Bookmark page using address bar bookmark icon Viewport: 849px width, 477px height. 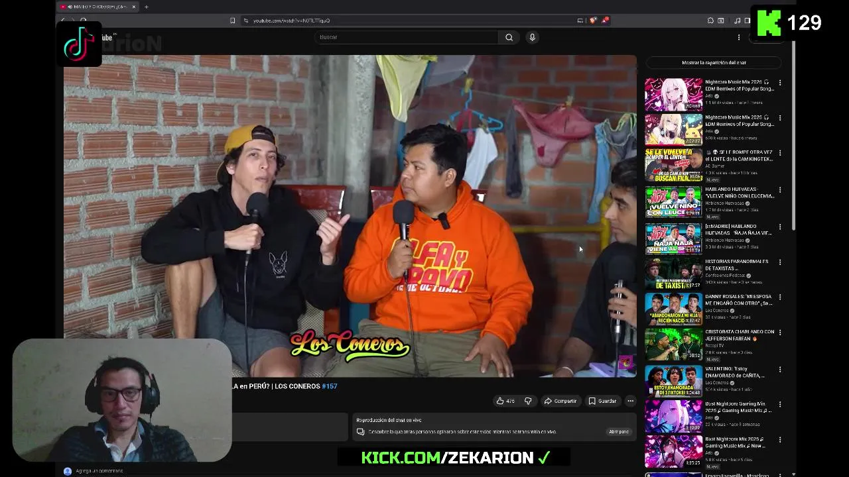click(x=232, y=21)
